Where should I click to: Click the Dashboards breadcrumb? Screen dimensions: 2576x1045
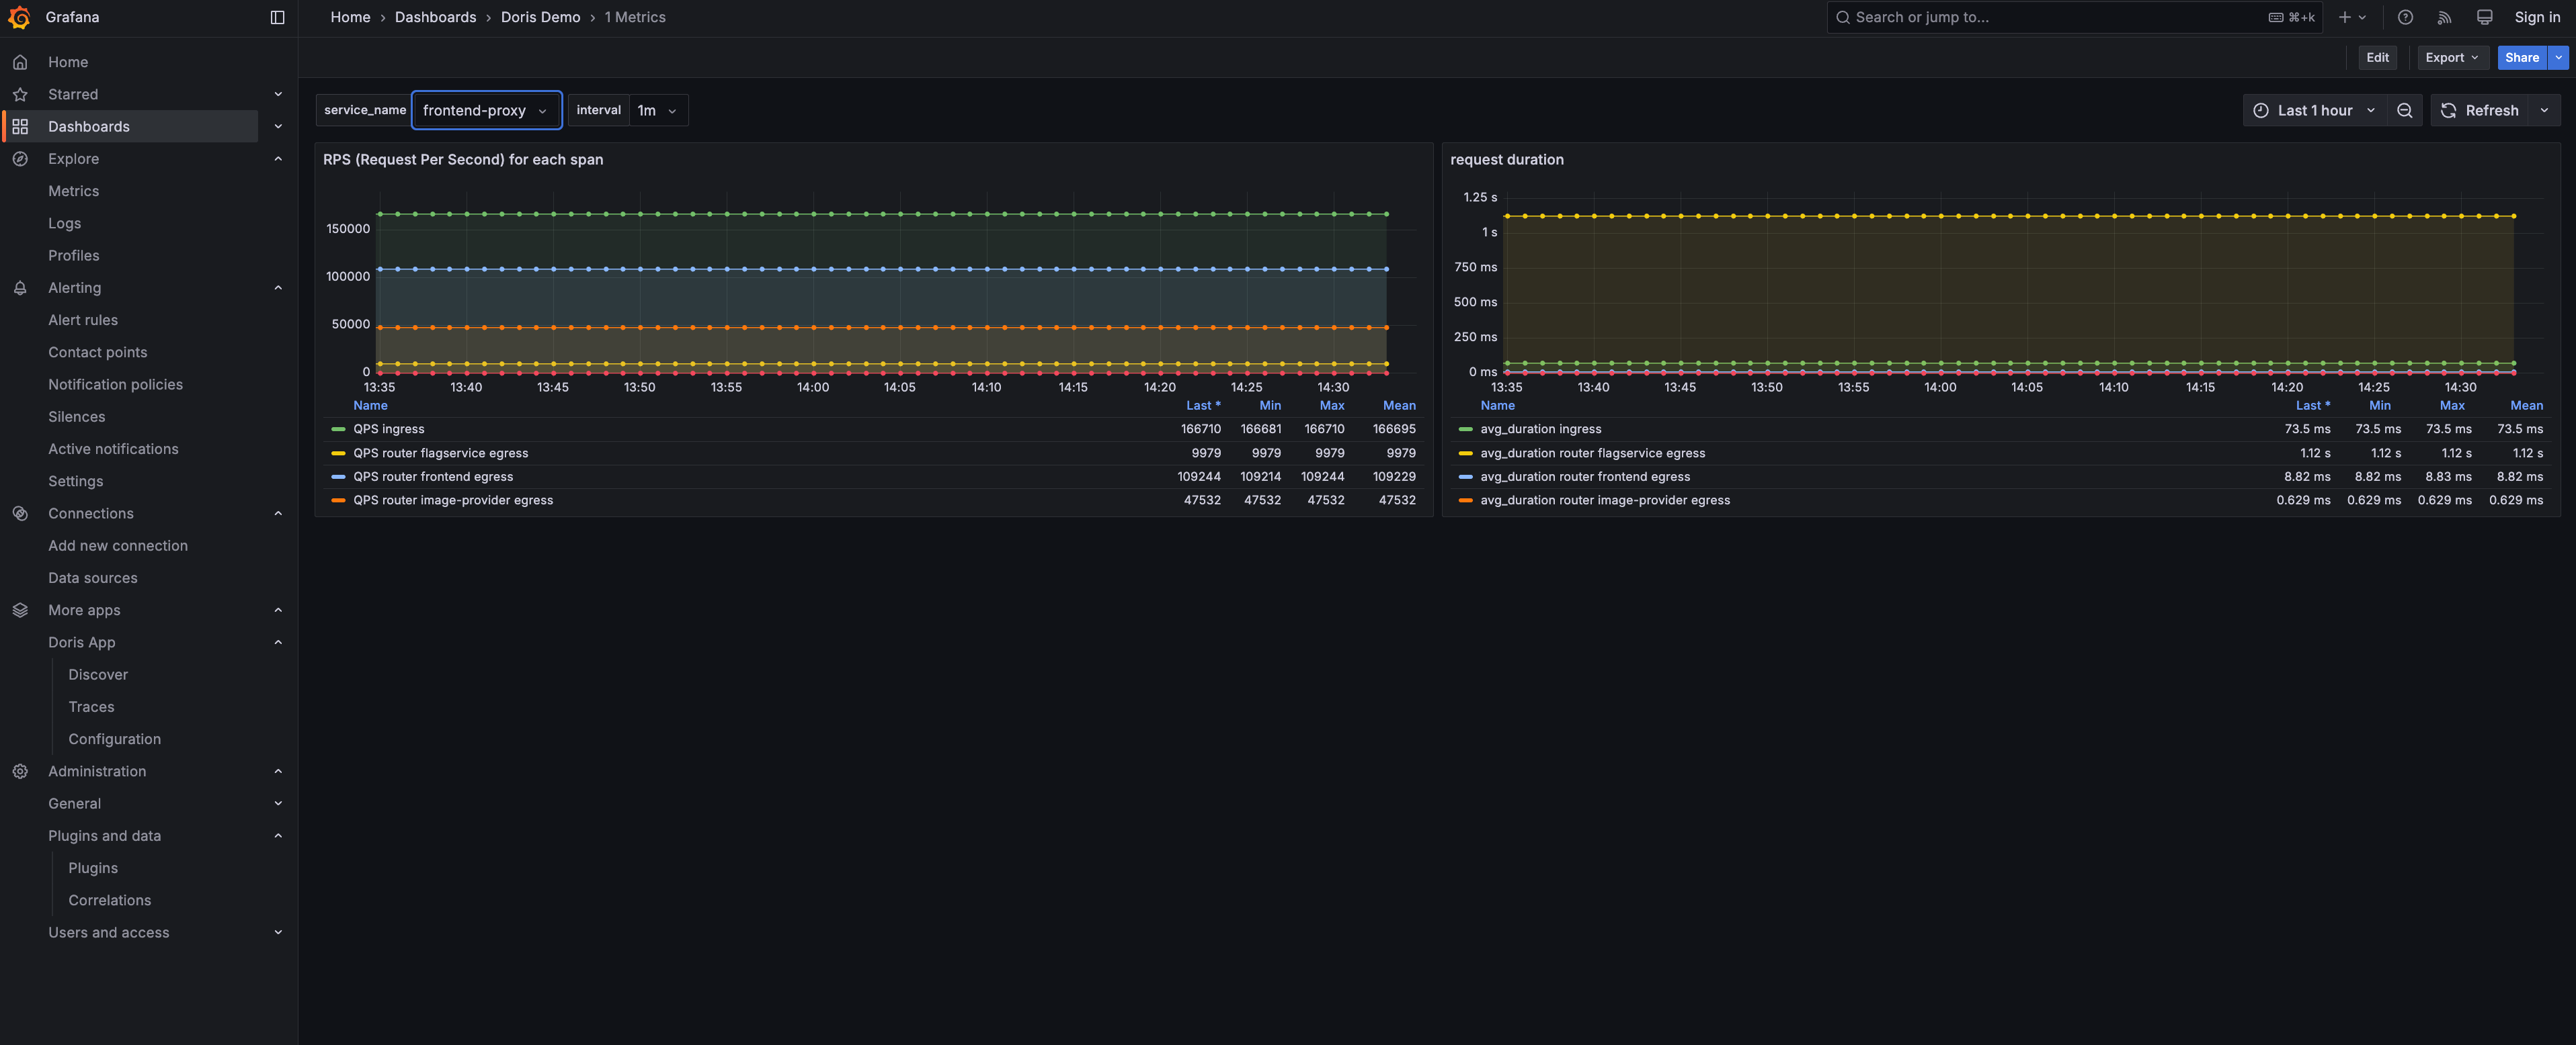click(435, 17)
